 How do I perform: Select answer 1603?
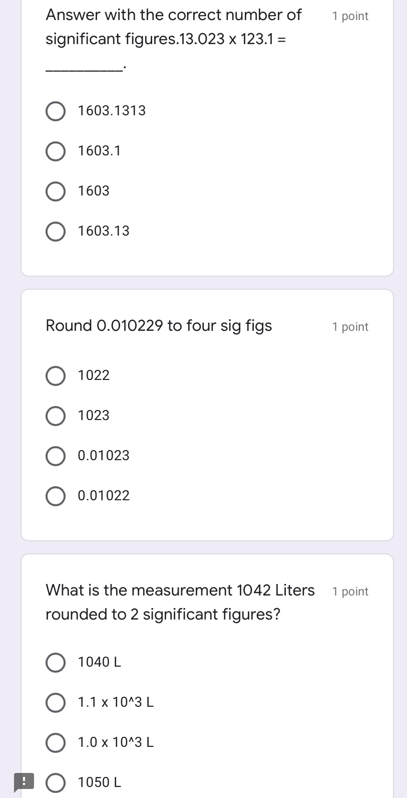click(56, 191)
